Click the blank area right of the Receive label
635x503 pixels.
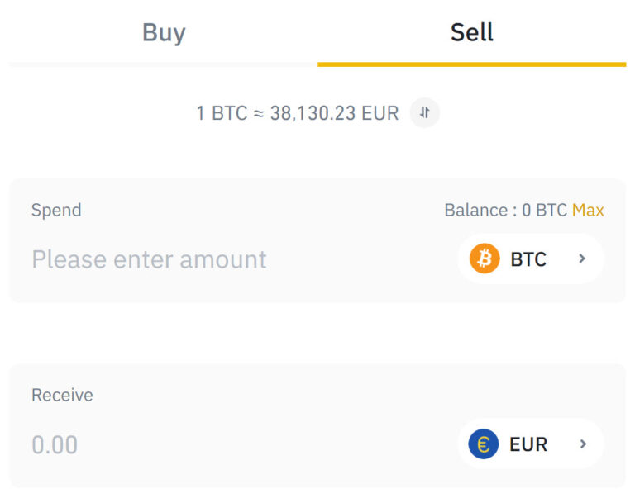[348, 395]
